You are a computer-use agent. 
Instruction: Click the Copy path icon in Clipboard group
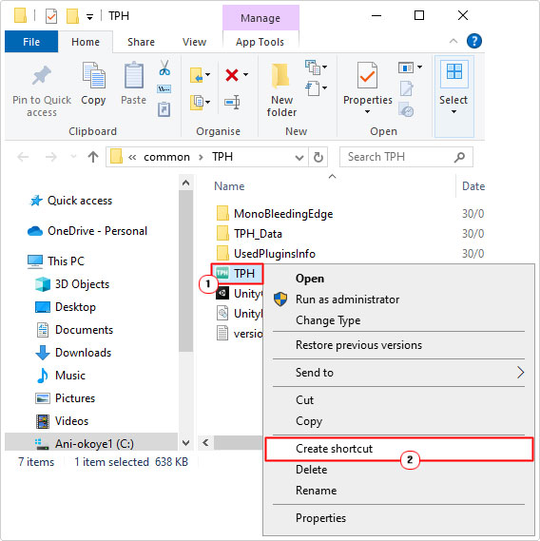pyautogui.click(x=164, y=89)
